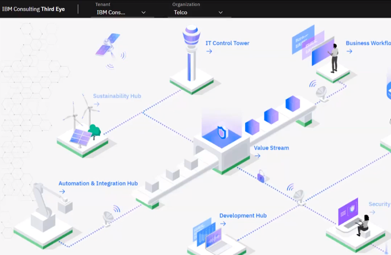Image resolution: width=391 pixels, height=255 pixels.
Task: Select the Business Workflow person with screens illustration
Action: click(321, 54)
